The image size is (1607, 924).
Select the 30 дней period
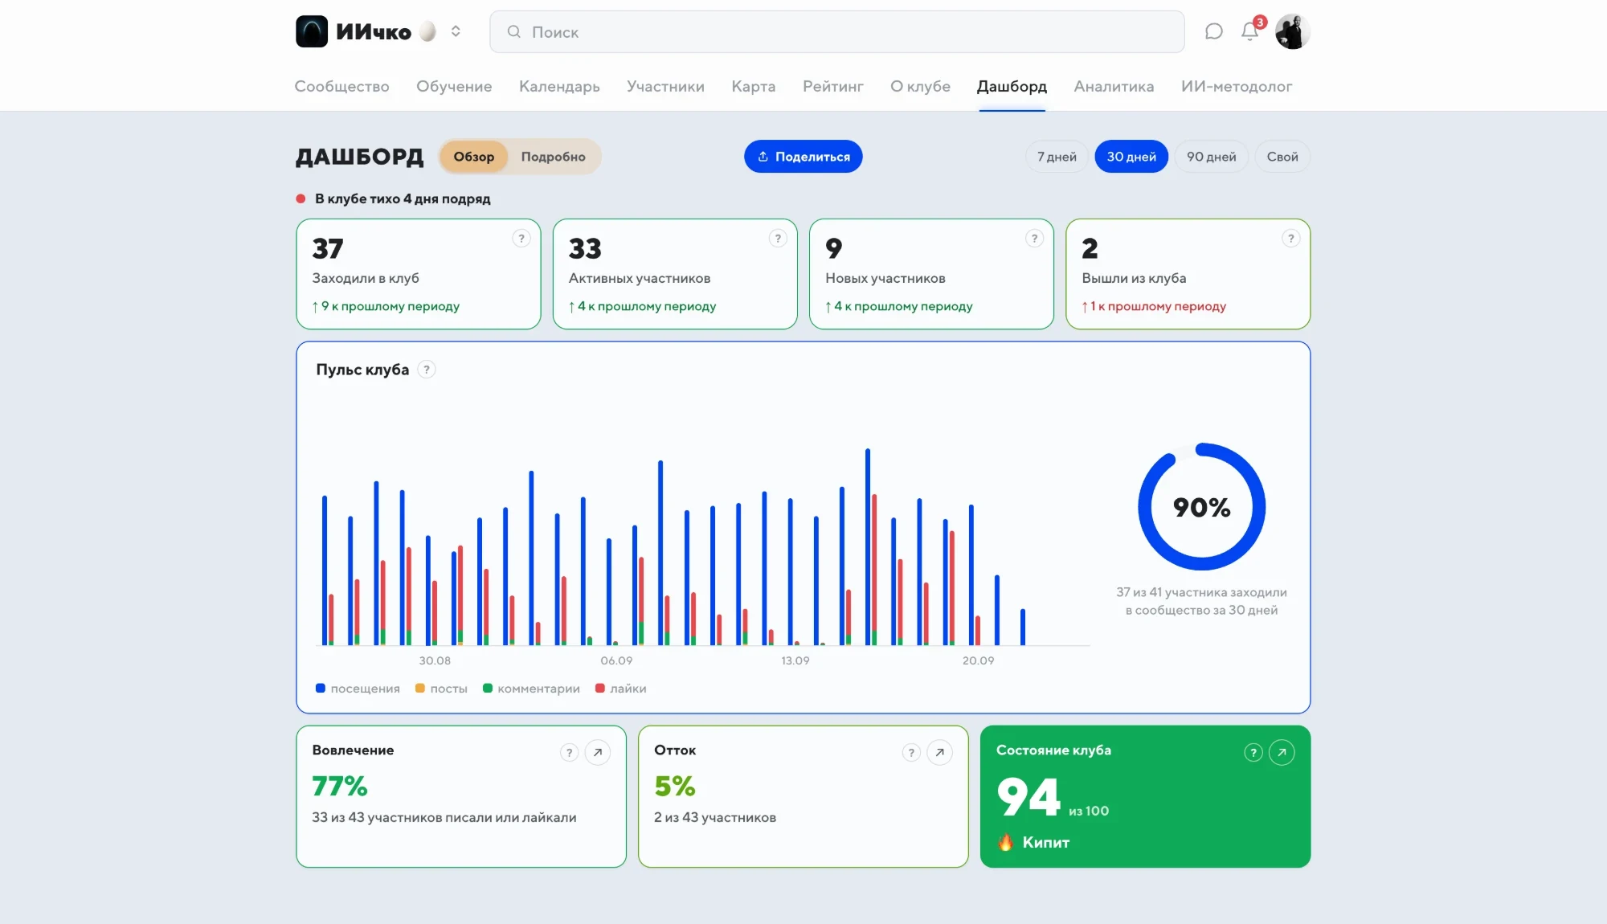point(1131,157)
